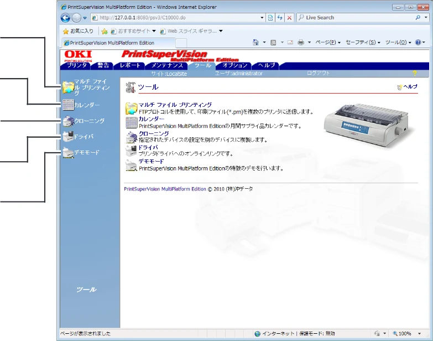The height and width of the screenshot is (341, 433).
Task: Click the PrintSuperVision MultiPlatform Edition footer link
Action: 165,189
